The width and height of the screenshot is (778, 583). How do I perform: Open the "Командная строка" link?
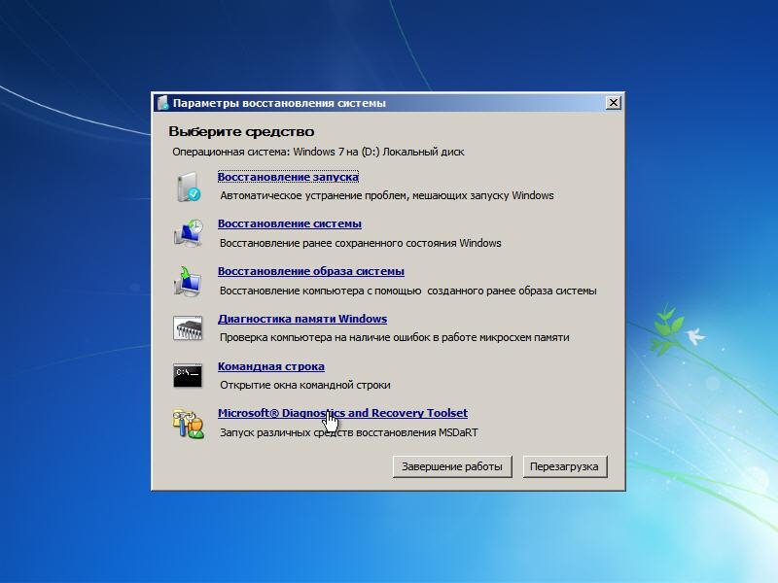270,366
